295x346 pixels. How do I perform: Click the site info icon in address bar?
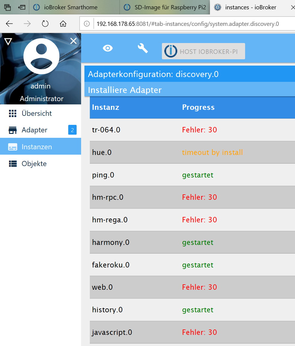pyautogui.click(x=87, y=23)
